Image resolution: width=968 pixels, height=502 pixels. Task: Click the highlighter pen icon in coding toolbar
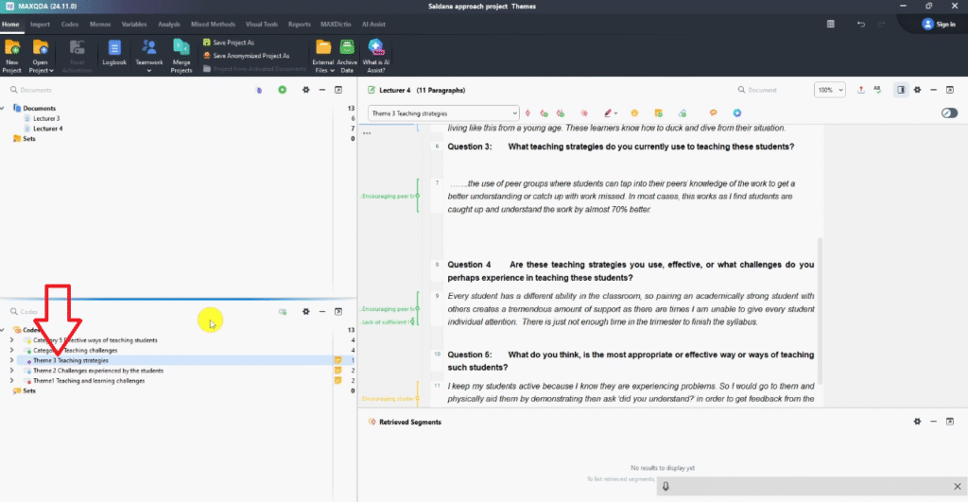point(608,113)
